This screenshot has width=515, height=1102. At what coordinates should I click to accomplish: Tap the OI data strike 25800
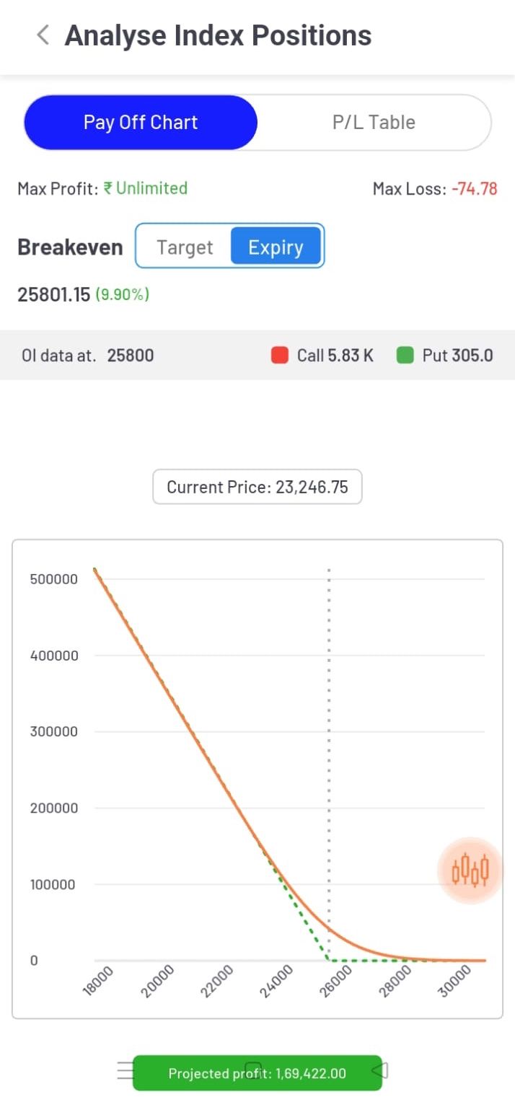[x=131, y=355]
